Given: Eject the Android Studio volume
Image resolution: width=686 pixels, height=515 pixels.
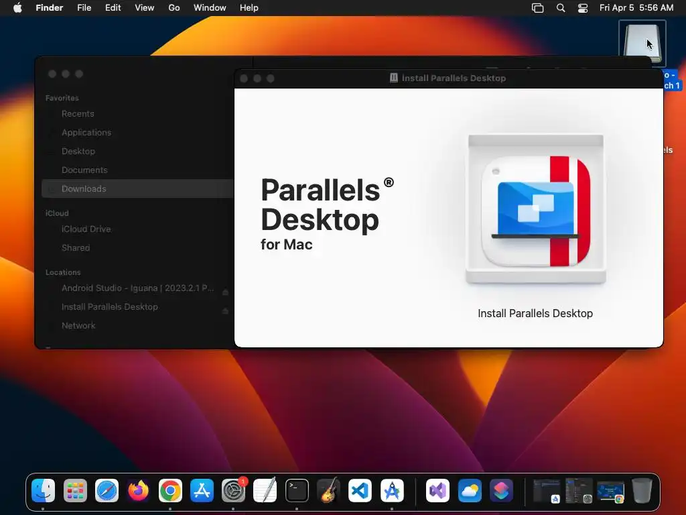Looking at the screenshot, I should [x=225, y=292].
